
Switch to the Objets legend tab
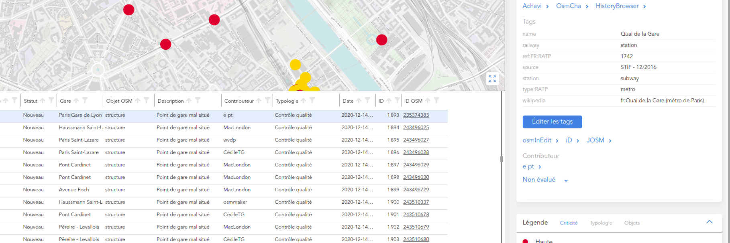coord(632,223)
